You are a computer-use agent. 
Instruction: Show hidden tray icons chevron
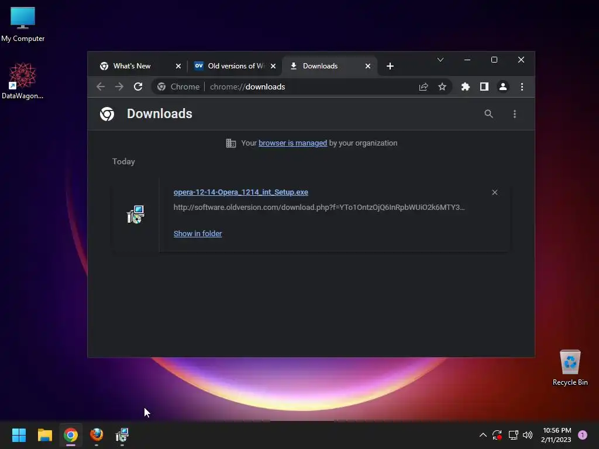483,435
